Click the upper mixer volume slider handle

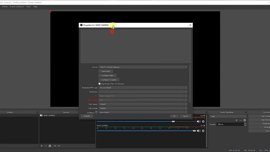point(173,122)
